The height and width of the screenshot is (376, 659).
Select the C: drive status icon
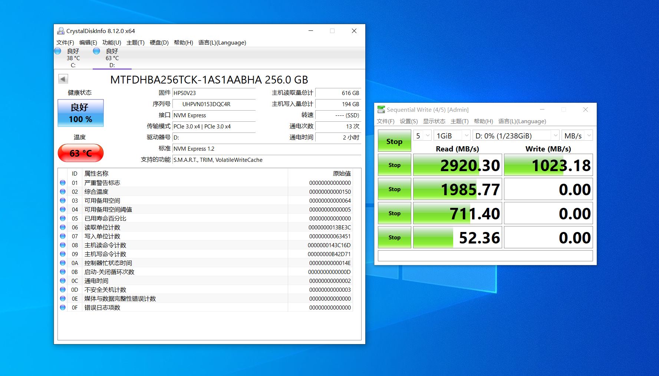(58, 51)
